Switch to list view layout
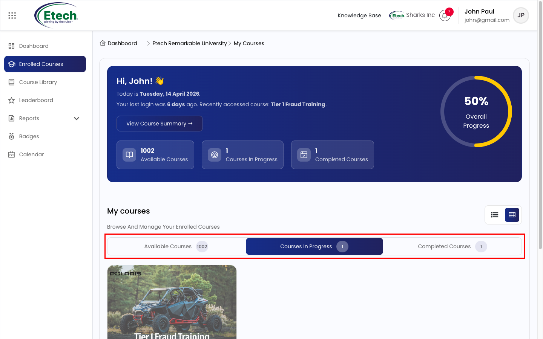Image resolution: width=543 pixels, height=339 pixels. [495, 215]
